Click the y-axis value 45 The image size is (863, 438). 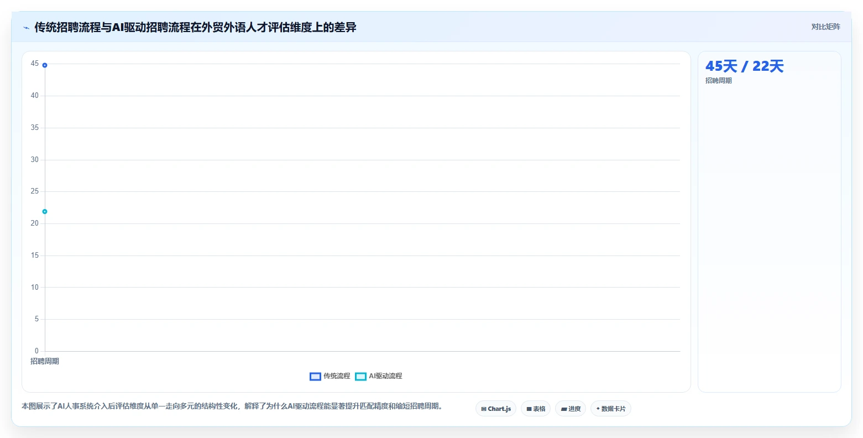[35, 64]
